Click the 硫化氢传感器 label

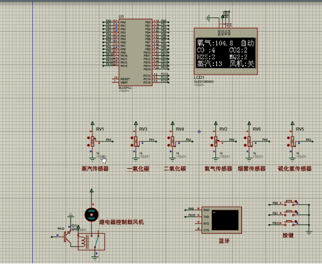tap(295, 169)
